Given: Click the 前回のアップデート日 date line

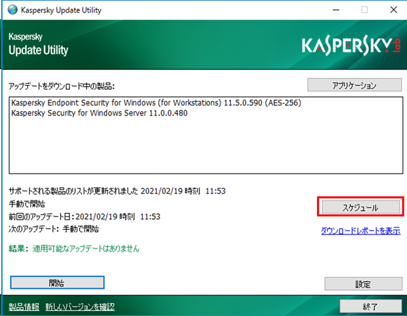Looking at the screenshot, I should [84, 216].
